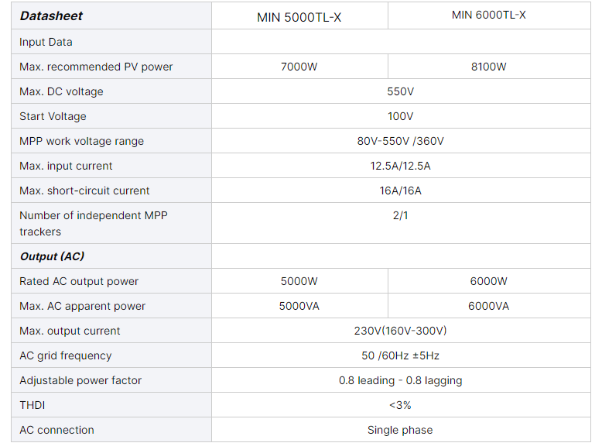The width and height of the screenshot is (602, 443).
Task: Select the 550V Max. DC voltage value
Action: click(400, 91)
